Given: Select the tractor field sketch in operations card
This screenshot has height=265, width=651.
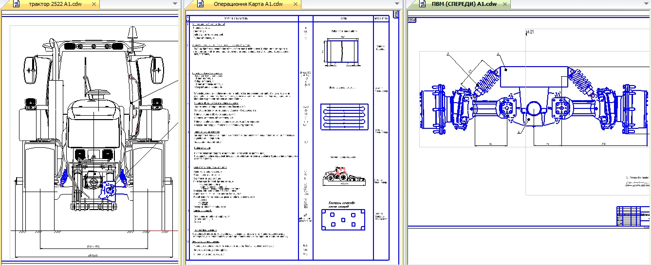Looking at the screenshot, I should point(343,176).
